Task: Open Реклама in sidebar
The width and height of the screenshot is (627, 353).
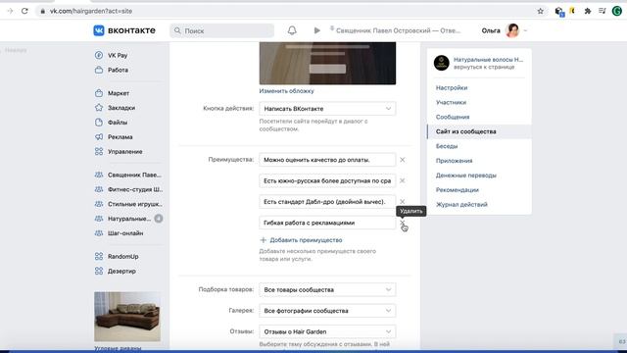Action: (x=120, y=137)
